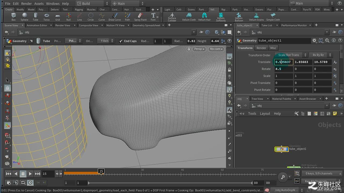This screenshot has width=344, height=193.
Task: Toggle Scale uniform lock icon
Action: coord(335,76)
